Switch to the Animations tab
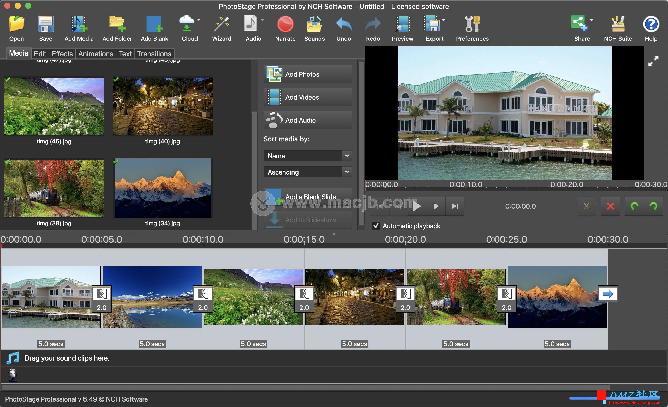Screen dimensions: 668x407 [96, 54]
